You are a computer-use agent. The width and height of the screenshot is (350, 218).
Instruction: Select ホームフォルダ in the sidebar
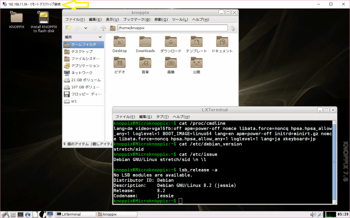[84, 44]
